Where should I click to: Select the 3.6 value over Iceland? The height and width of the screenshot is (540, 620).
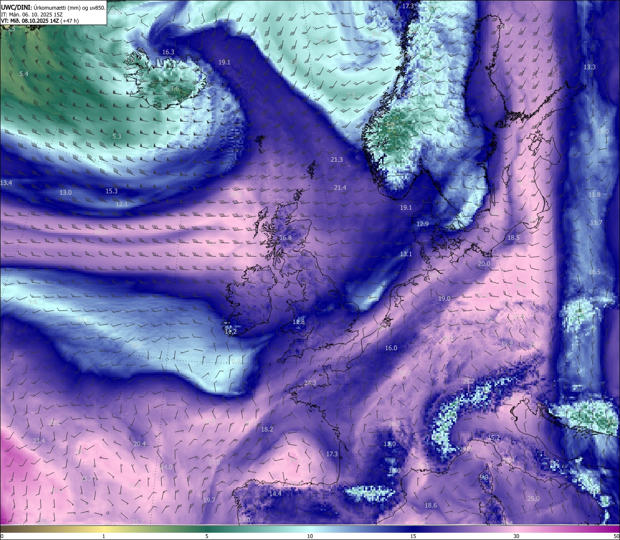pos(175,89)
